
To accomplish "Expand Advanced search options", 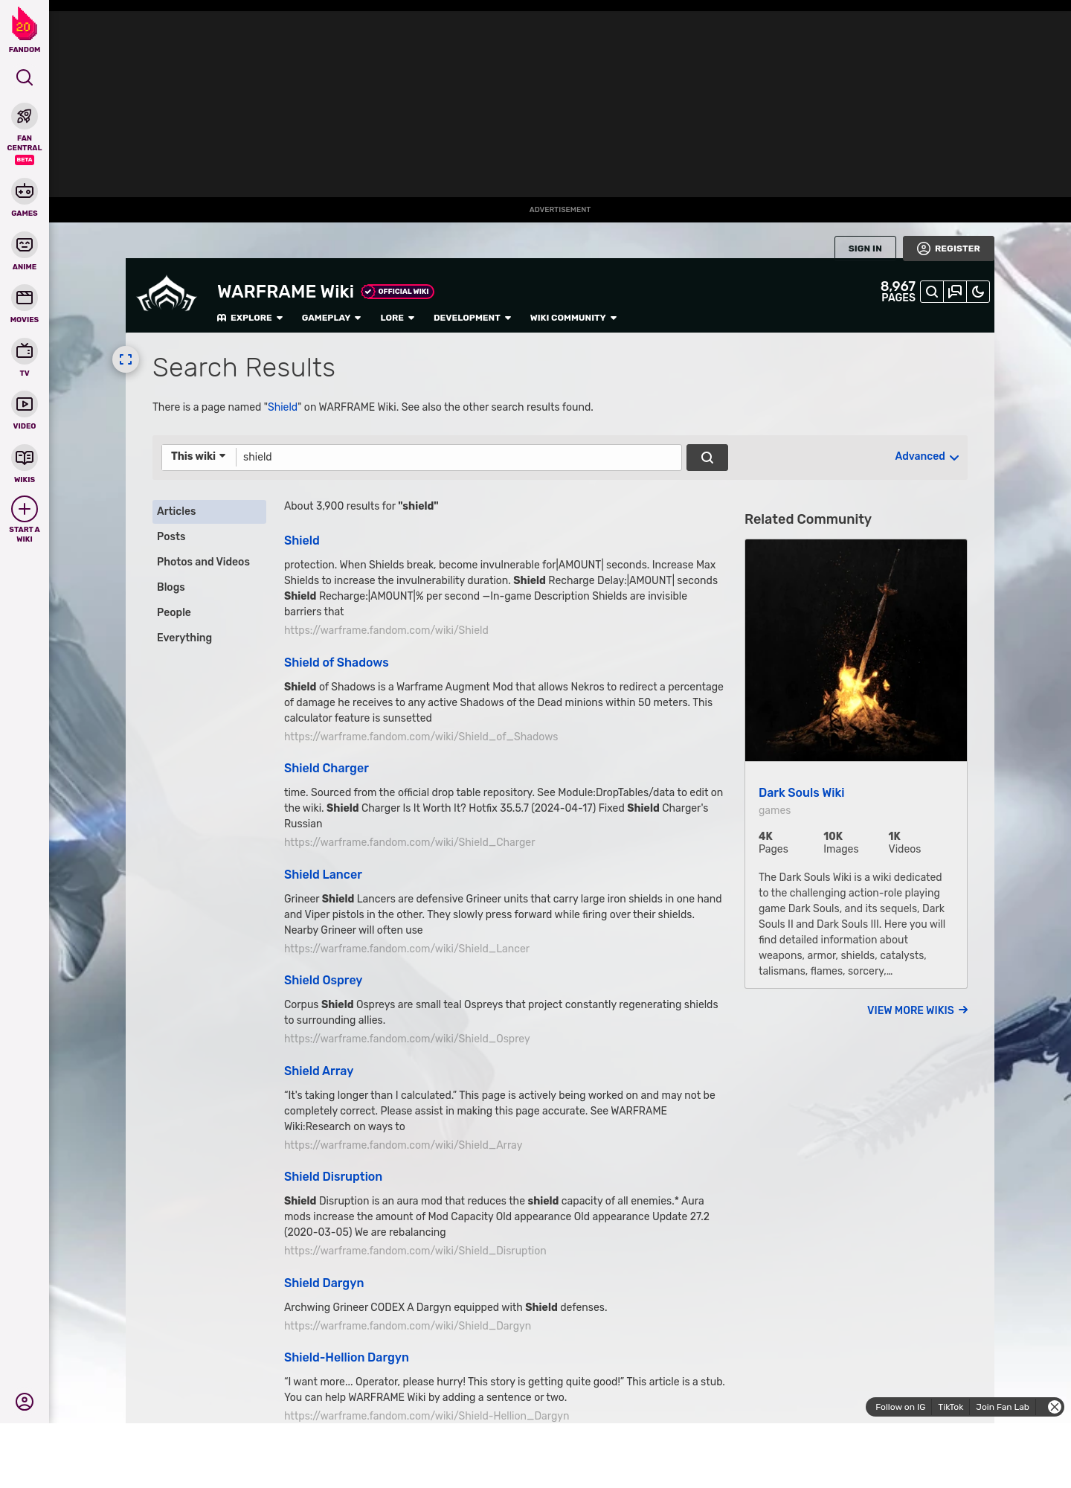I will coord(927,457).
